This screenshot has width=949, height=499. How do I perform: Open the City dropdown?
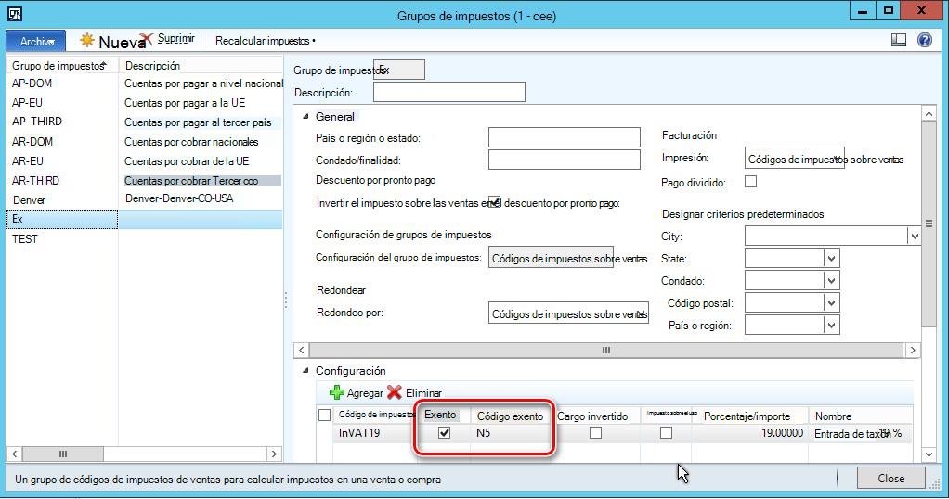(x=914, y=237)
